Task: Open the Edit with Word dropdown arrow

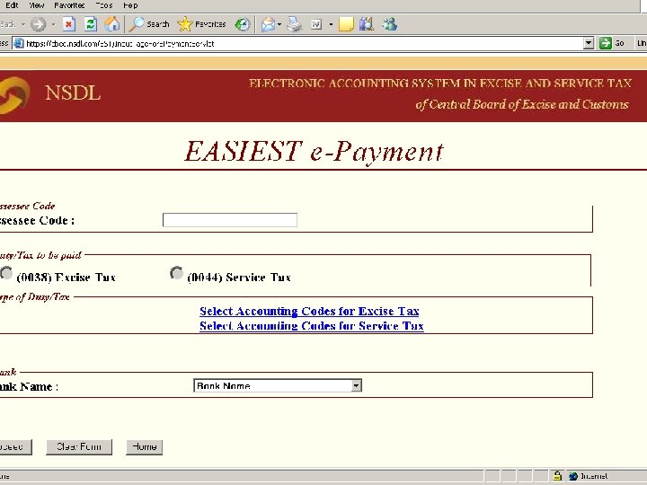Action: [331, 24]
